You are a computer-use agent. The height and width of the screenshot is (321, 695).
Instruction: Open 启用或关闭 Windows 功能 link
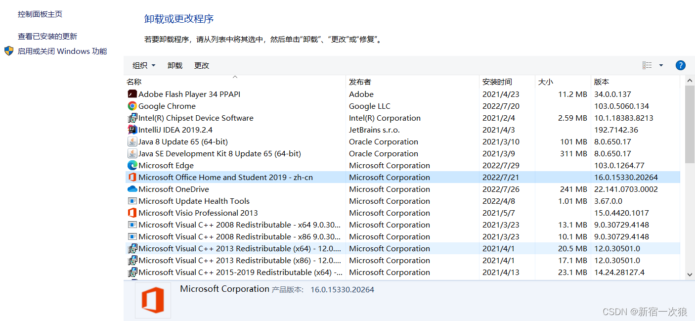pos(62,51)
